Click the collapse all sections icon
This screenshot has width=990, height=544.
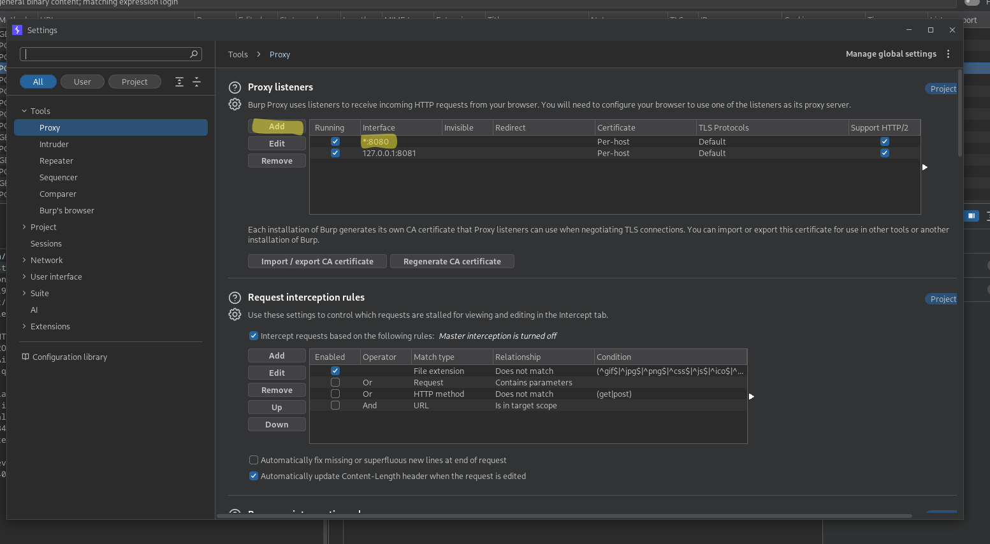click(196, 82)
